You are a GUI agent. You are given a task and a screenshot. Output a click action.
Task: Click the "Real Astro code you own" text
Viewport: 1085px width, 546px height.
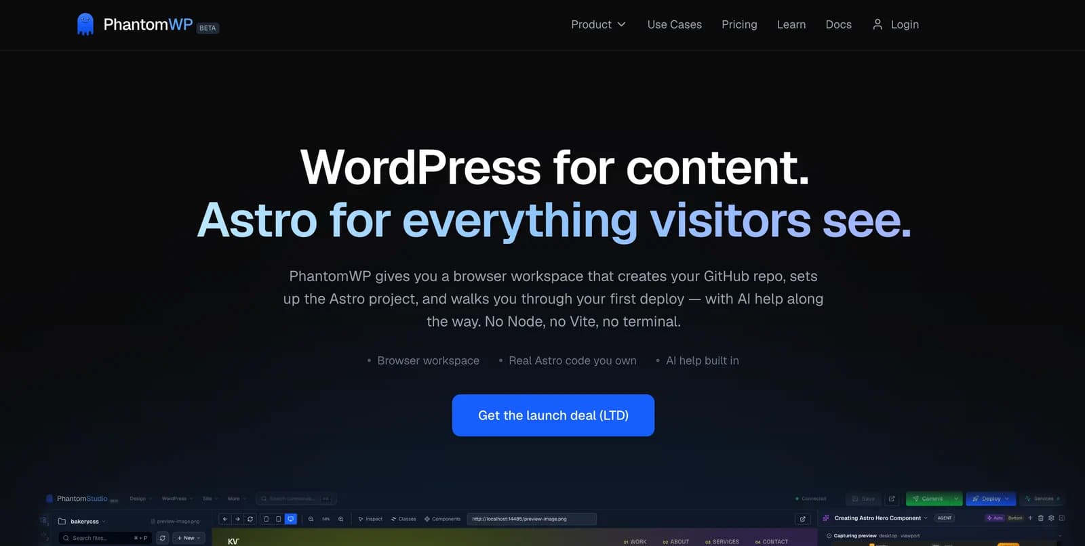(x=572, y=360)
